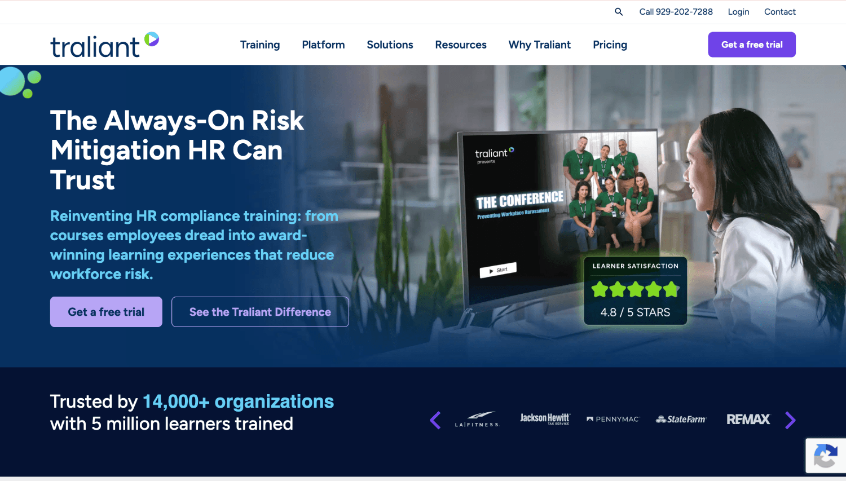Go to the Traliant logo homepage
846x481 pixels.
[x=105, y=45]
